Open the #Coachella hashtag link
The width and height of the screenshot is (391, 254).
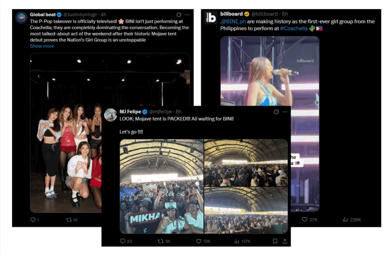click(x=294, y=28)
